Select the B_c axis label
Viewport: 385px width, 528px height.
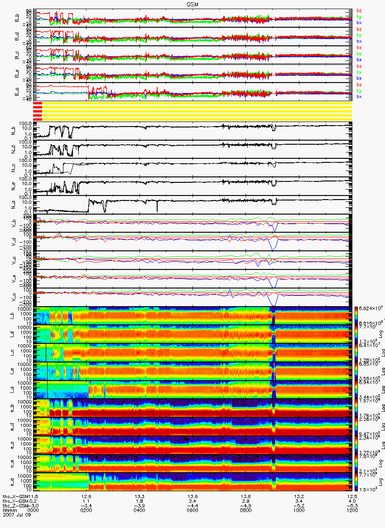click(x=17, y=55)
